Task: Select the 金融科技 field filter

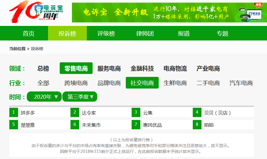Action: click(142, 68)
